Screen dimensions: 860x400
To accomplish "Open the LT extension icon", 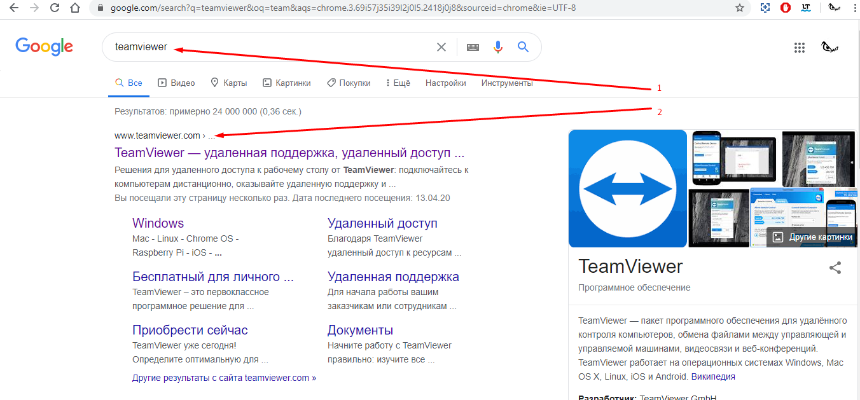I will click(806, 8).
